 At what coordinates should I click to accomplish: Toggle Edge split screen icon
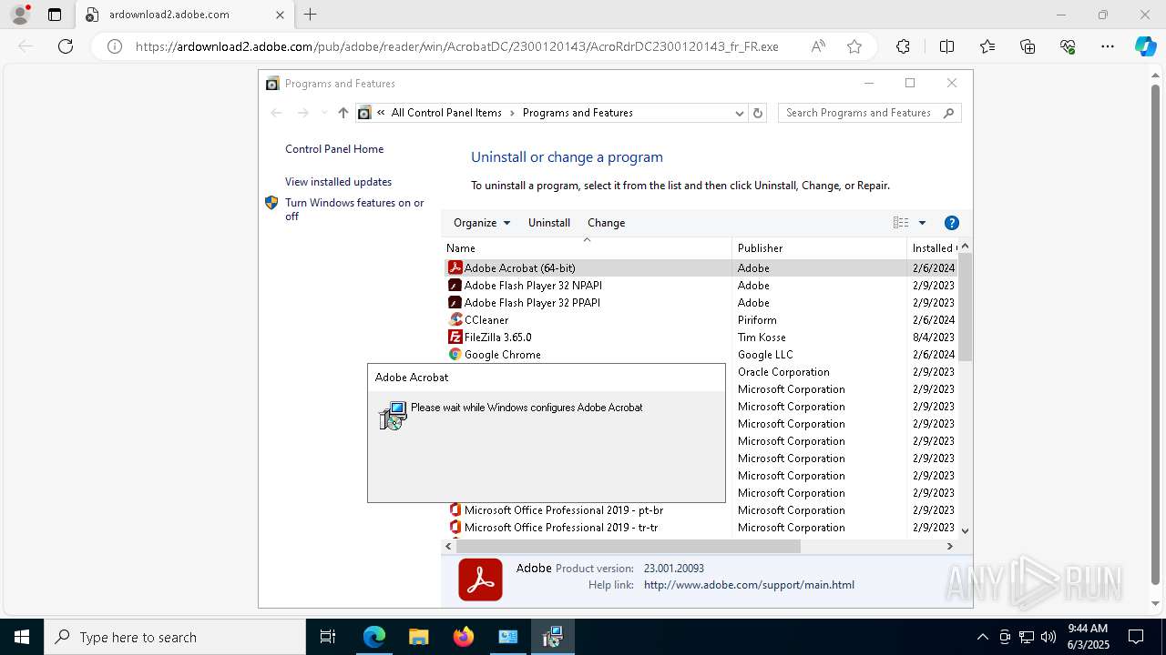point(946,46)
